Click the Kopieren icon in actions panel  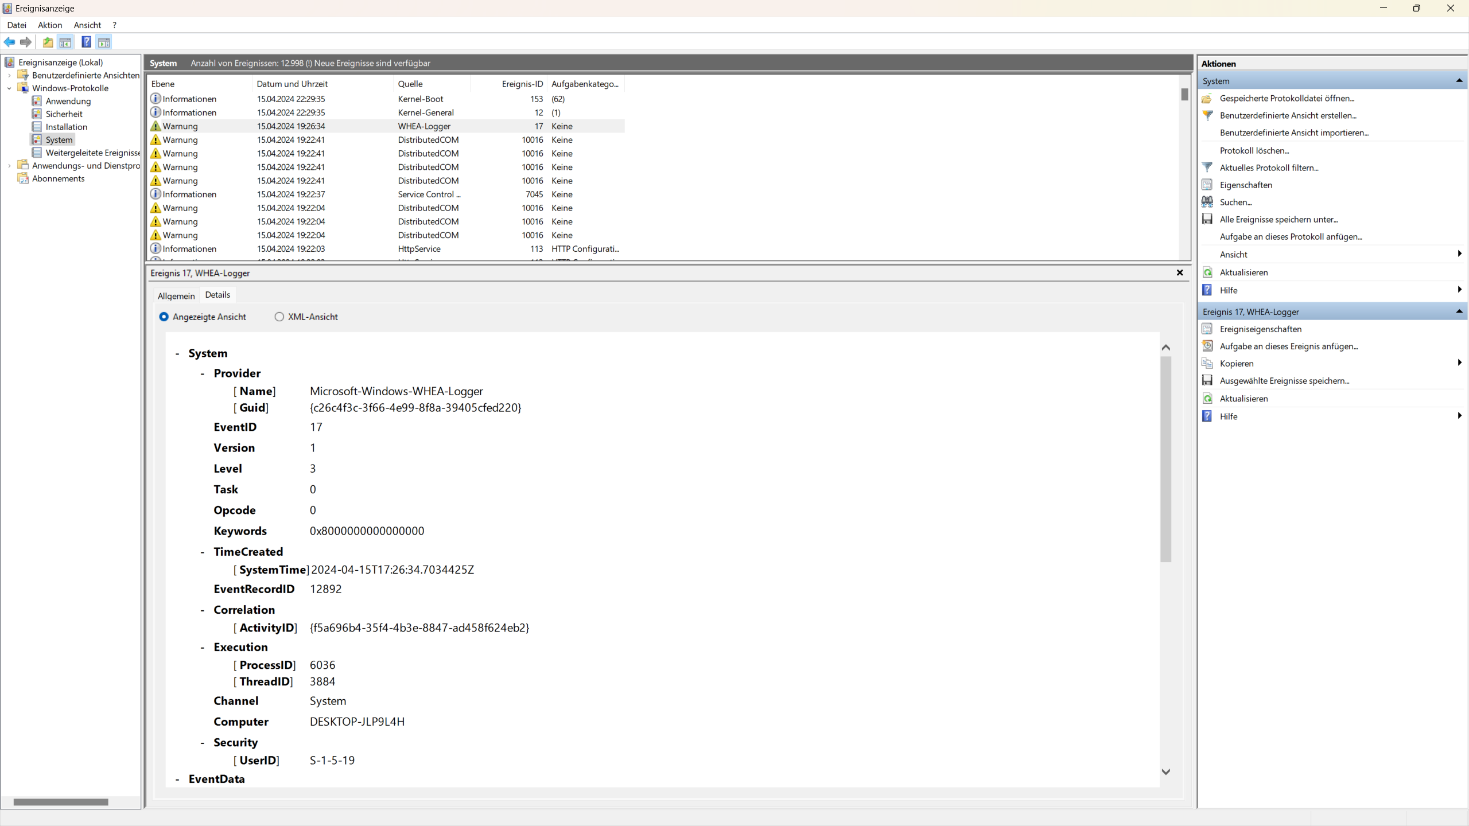(1207, 364)
